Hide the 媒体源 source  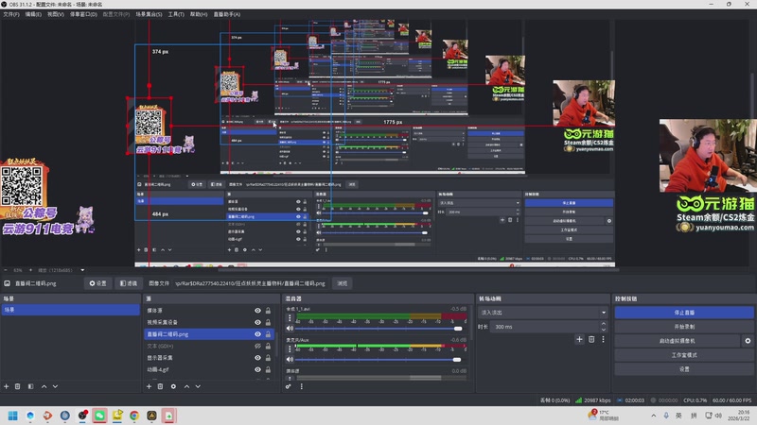257,311
